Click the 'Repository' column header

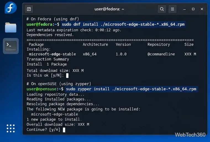coord(159,44)
